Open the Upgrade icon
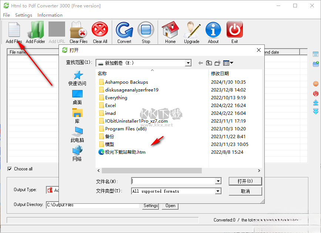Image resolution: width=321 pixels, height=233 pixels. point(191,30)
